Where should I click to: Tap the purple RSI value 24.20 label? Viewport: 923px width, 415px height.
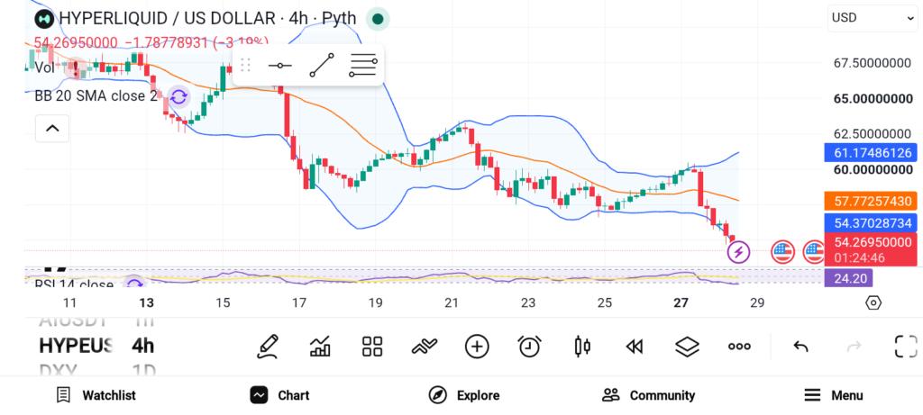click(848, 278)
